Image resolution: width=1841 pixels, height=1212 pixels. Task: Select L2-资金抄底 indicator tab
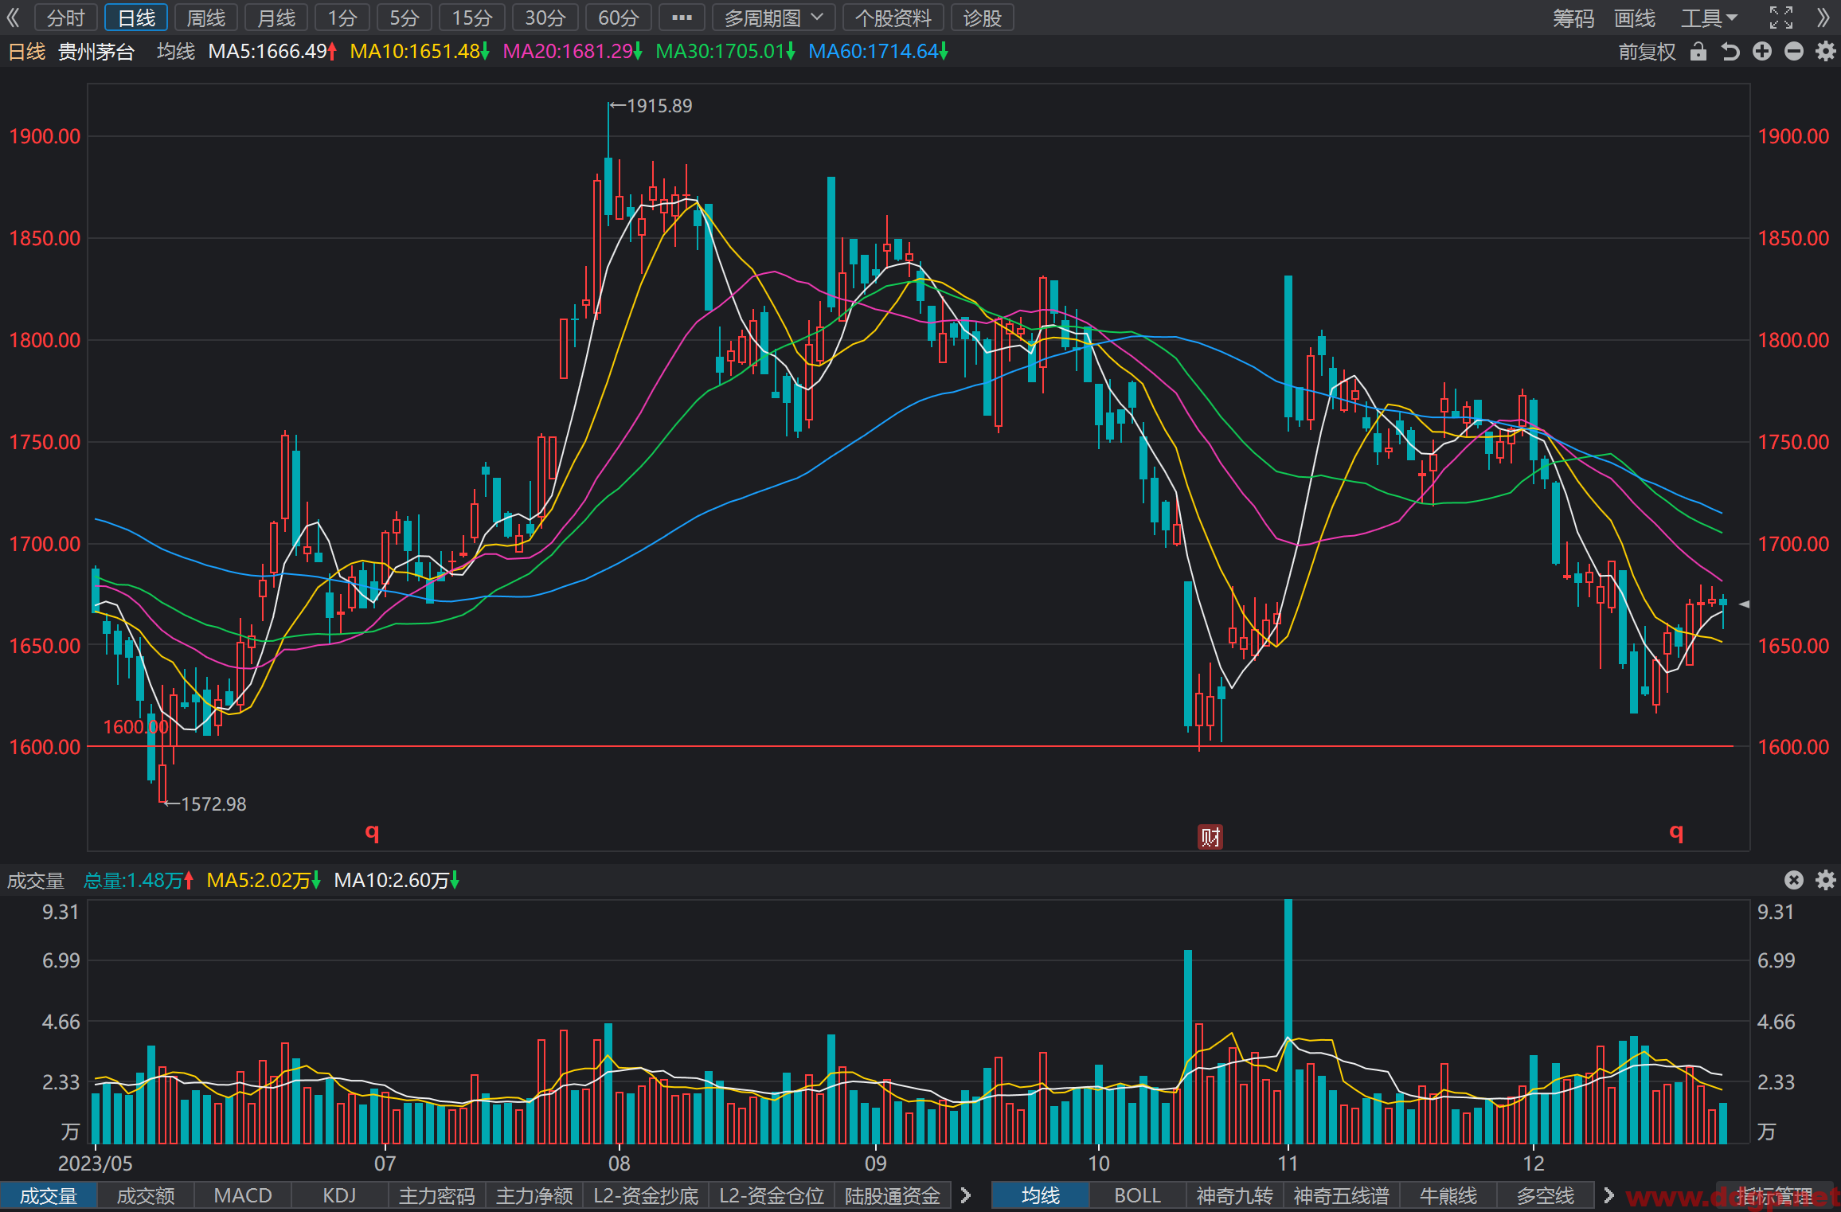coord(646,1196)
